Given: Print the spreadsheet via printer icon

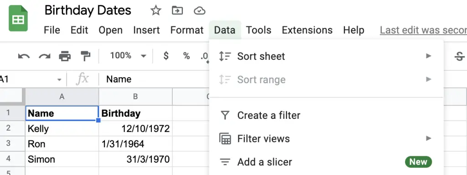Looking at the screenshot, I should pos(65,56).
